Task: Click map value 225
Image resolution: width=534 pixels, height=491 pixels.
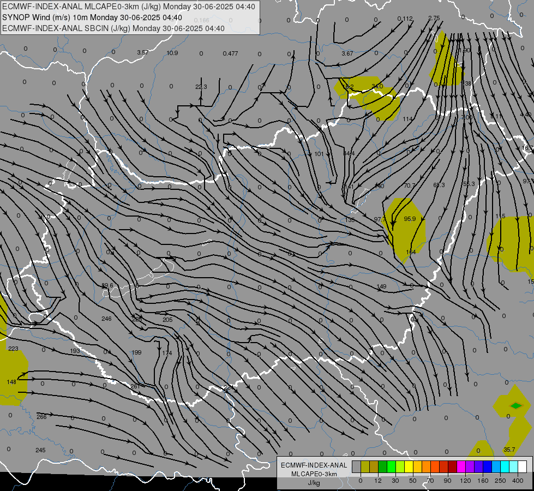Action: tap(137, 319)
